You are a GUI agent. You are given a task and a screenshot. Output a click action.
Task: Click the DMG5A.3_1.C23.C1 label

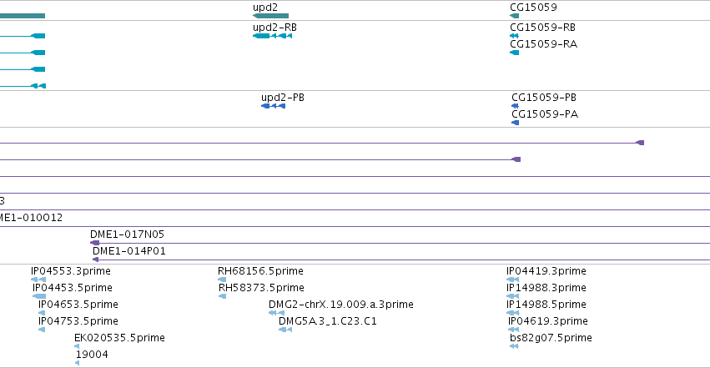[x=328, y=321]
